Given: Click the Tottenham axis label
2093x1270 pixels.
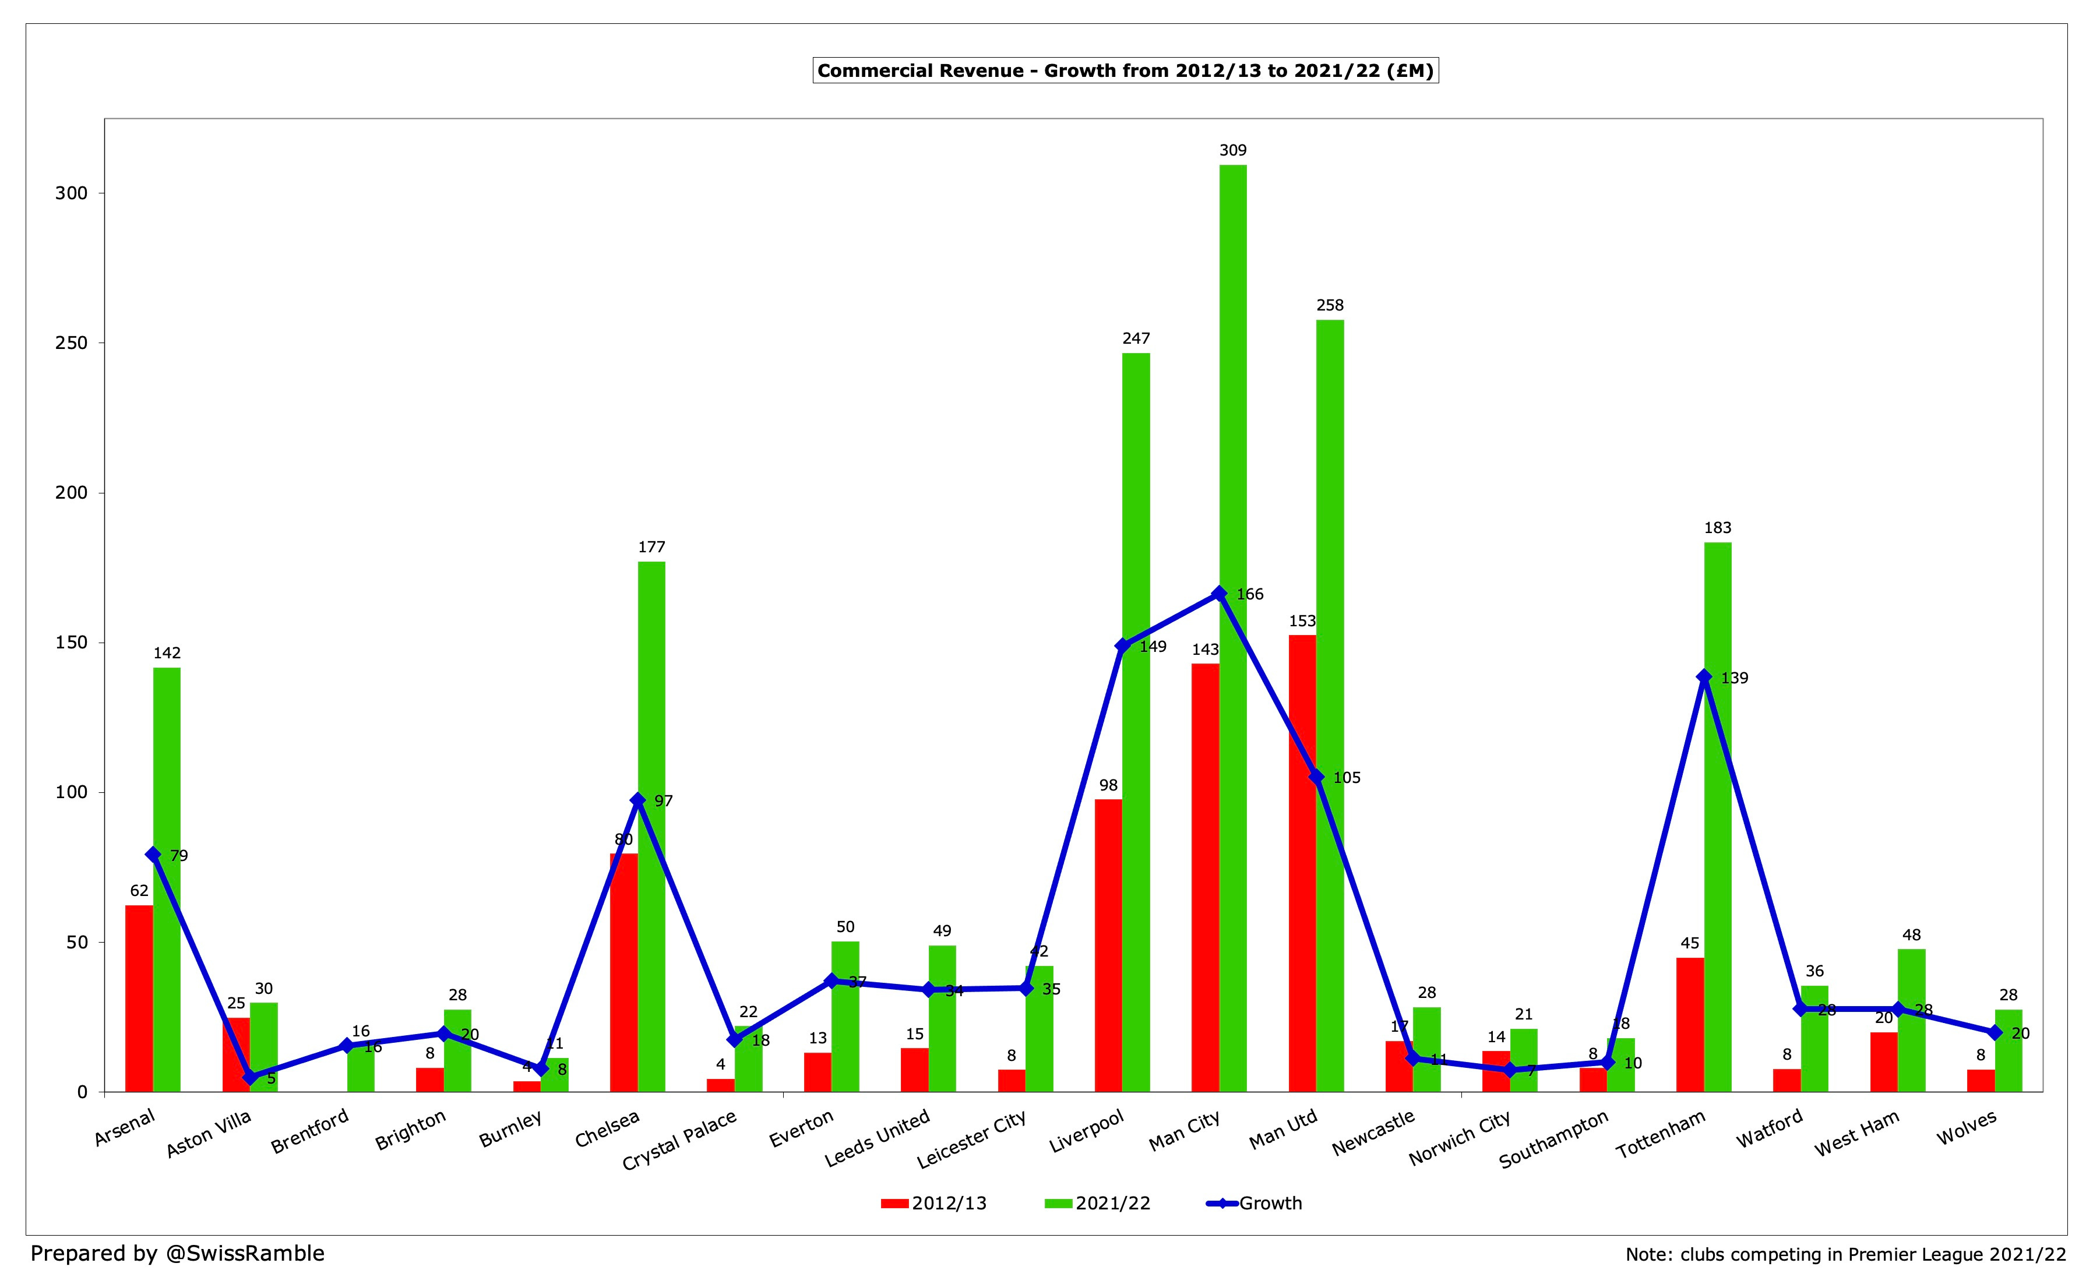Looking at the screenshot, I should (x=1661, y=1135).
